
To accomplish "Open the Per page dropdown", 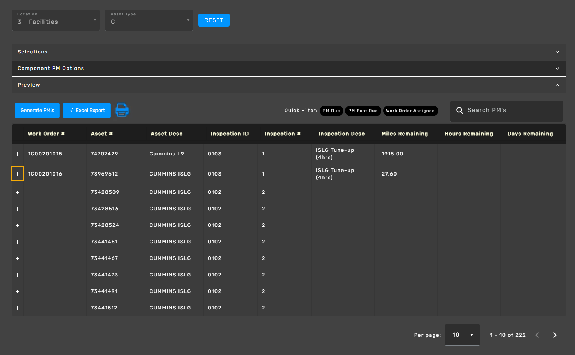I will click(x=462, y=335).
